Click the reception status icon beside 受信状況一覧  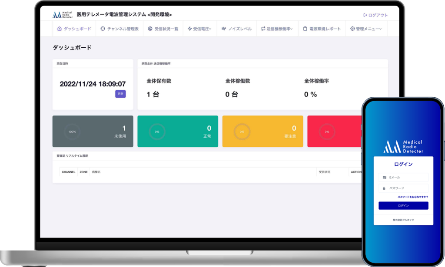pyautogui.click(x=150, y=29)
